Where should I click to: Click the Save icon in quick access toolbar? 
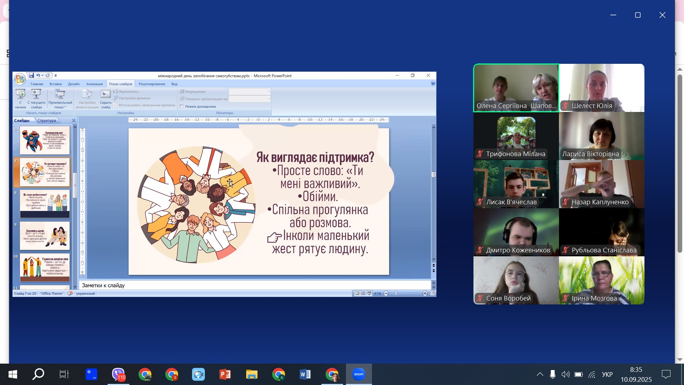pos(31,76)
